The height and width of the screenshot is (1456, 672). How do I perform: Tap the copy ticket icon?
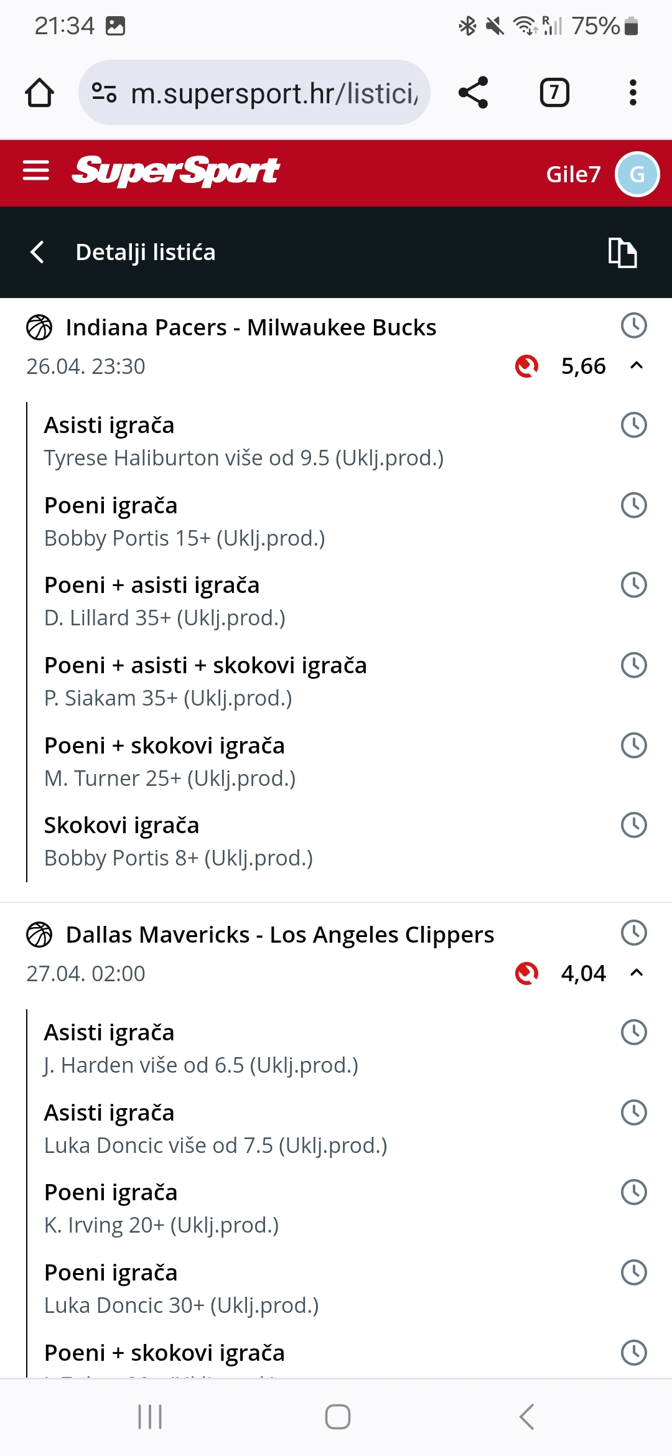coord(622,253)
